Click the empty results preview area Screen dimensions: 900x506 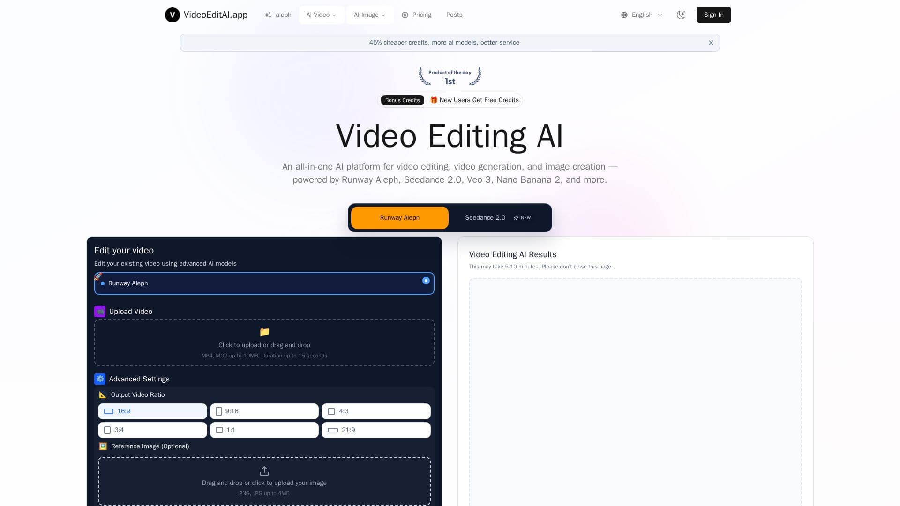pos(636,392)
